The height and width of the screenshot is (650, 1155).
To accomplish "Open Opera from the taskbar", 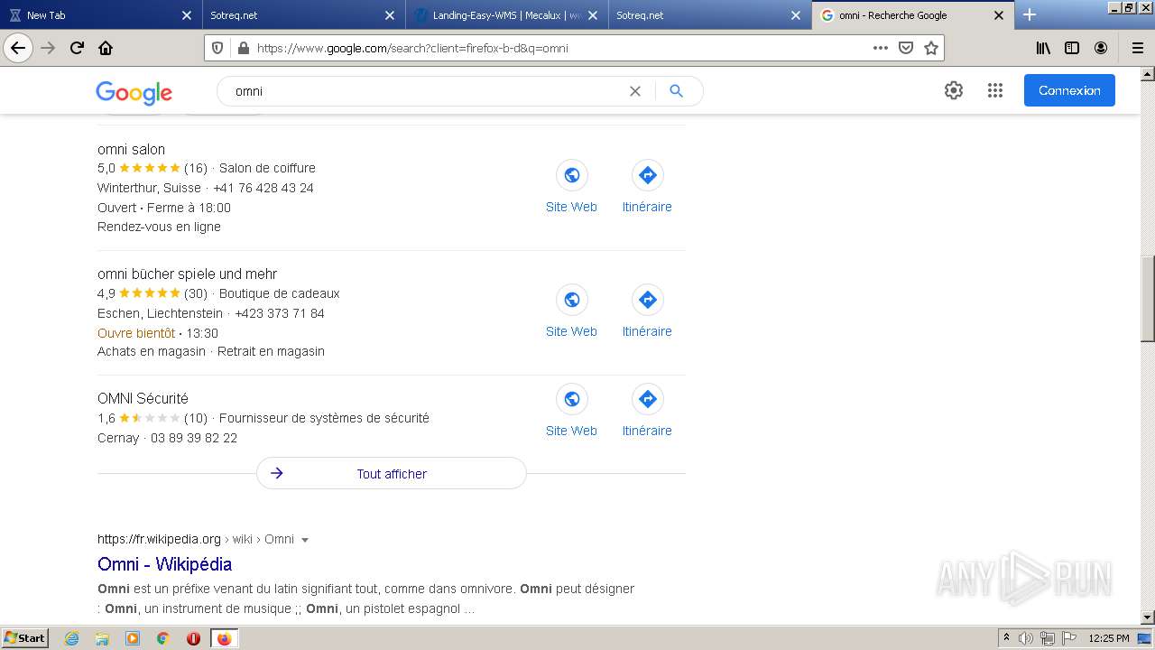I will tap(193, 638).
